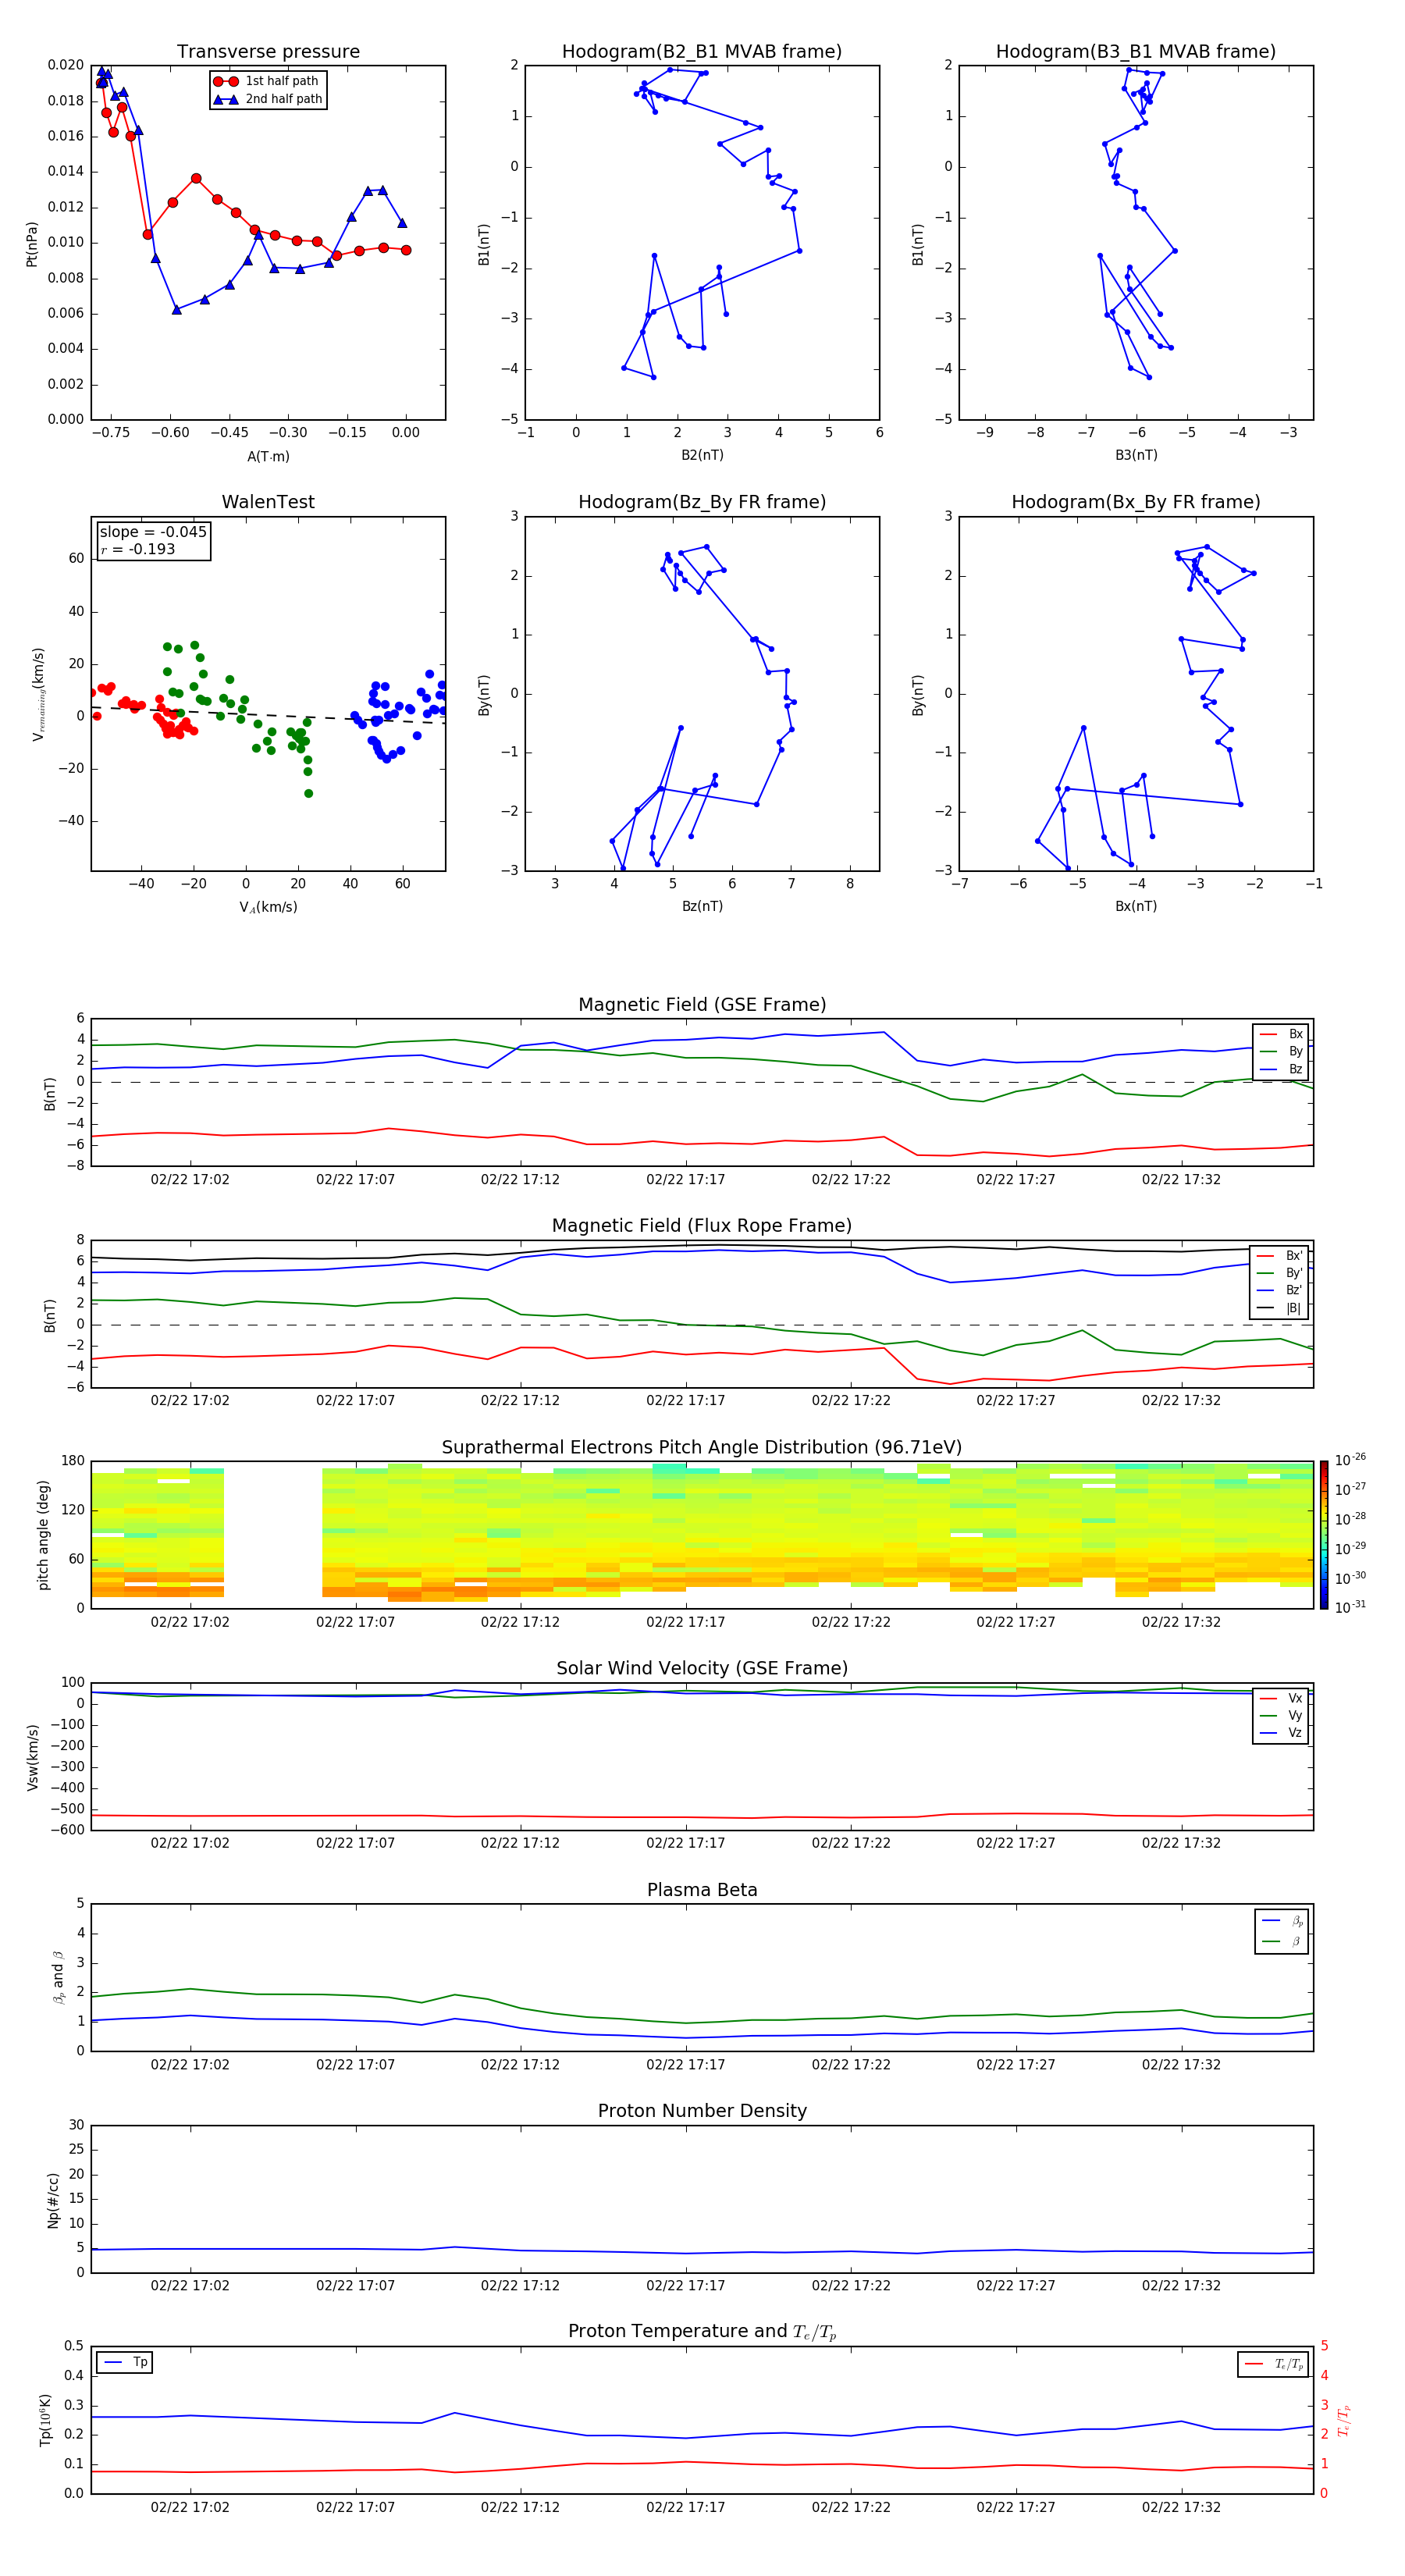Screen dimensions: 1405x2576
Task: Click the 'Hodogram(Bx_By FR frame)' title
Action: click(x=1136, y=502)
